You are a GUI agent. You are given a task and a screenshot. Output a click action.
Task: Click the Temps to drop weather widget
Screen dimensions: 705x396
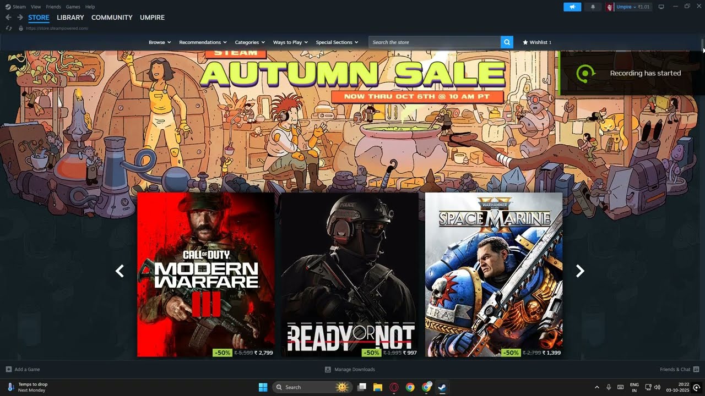[28, 387]
